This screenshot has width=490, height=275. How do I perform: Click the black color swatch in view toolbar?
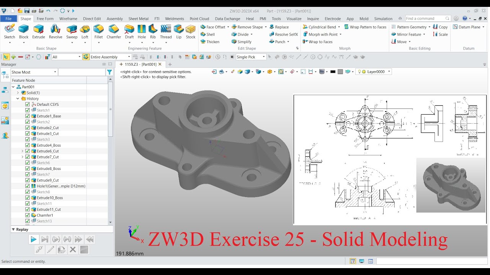pyautogui.click(x=333, y=72)
